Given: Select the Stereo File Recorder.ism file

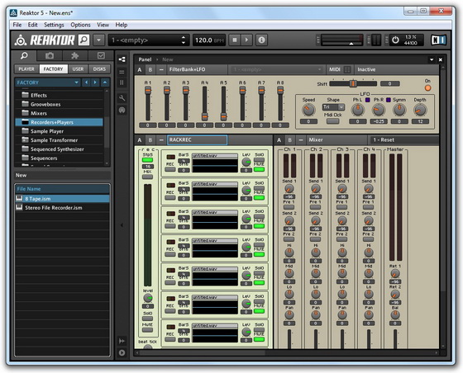Looking at the screenshot, I should tap(62, 208).
